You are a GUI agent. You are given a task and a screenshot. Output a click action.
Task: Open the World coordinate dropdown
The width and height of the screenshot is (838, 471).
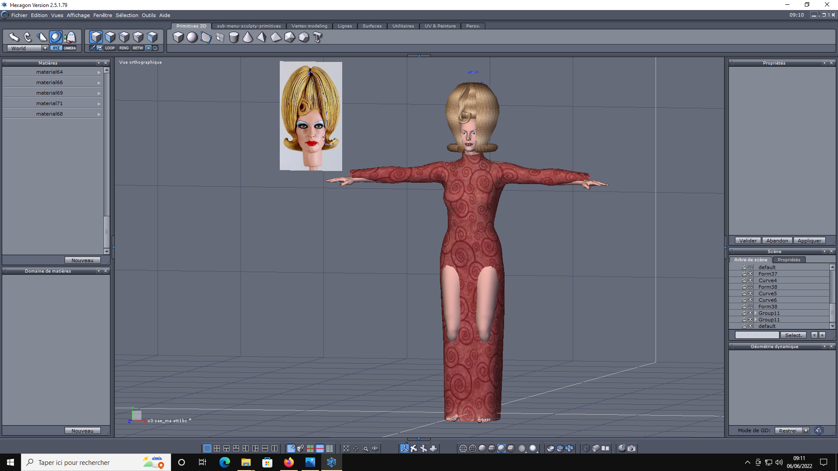(x=45, y=48)
